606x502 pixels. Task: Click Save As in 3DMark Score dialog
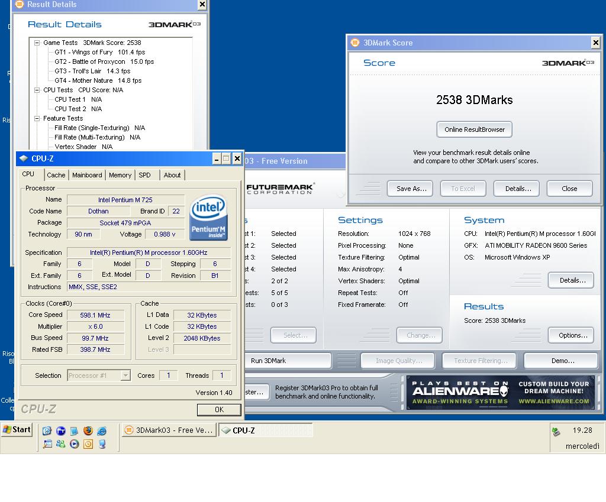[x=410, y=189]
